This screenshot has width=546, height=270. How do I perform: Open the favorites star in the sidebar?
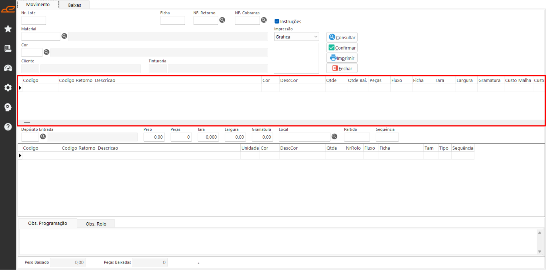8,29
